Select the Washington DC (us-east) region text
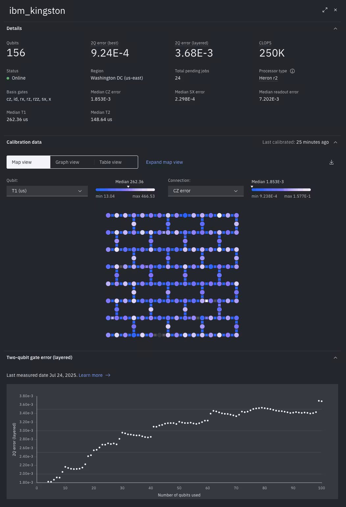This screenshot has width=346, height=507. (117, 78)
